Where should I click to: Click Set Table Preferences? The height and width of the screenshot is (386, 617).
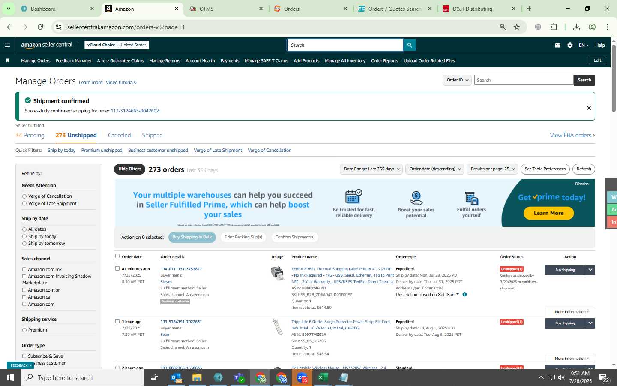[x=545, y=169]
